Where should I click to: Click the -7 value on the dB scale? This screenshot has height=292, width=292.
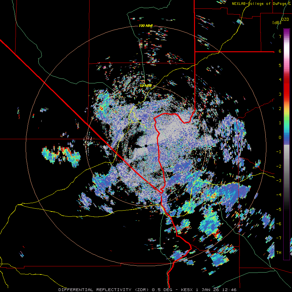(279, 238)
